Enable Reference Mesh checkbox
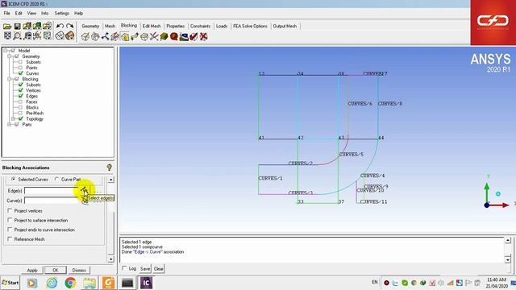Screen dimensions: 516x290 click(10, 239)
